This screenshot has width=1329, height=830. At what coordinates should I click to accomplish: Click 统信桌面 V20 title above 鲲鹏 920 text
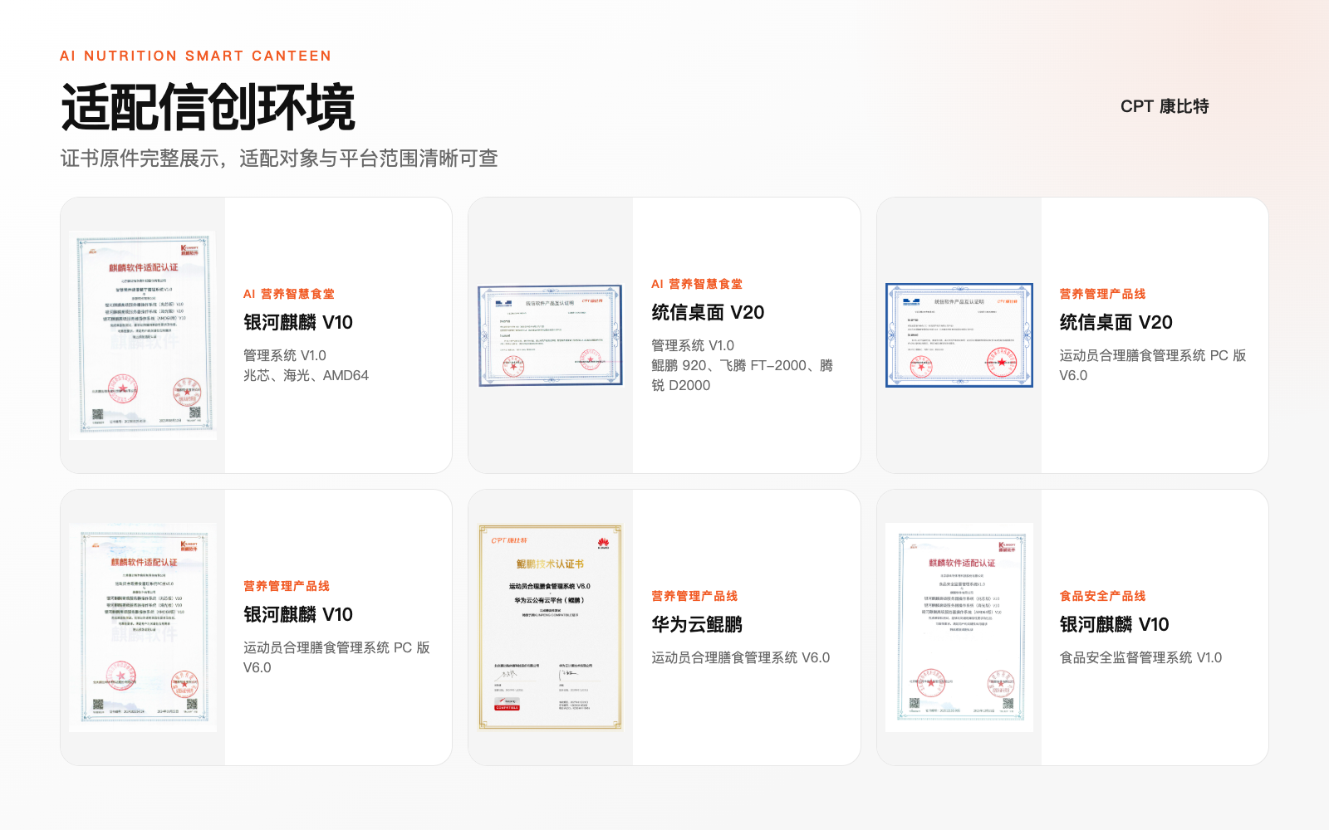pos(708,312)
